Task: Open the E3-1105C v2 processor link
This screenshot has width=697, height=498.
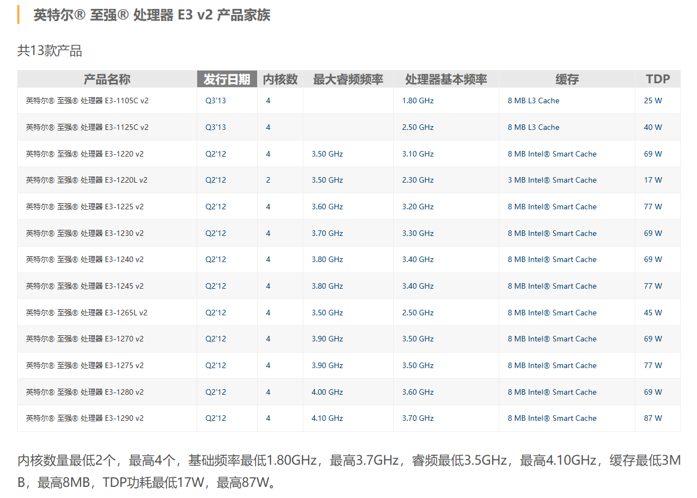Action: click(87, 101)
